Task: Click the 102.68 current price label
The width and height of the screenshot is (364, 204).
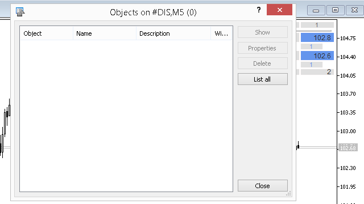Action: [x=348, y=147]
